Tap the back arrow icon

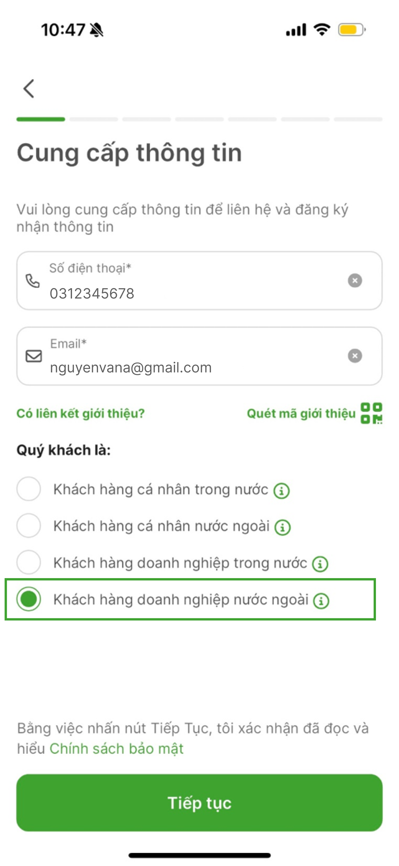tap(29, 89)
